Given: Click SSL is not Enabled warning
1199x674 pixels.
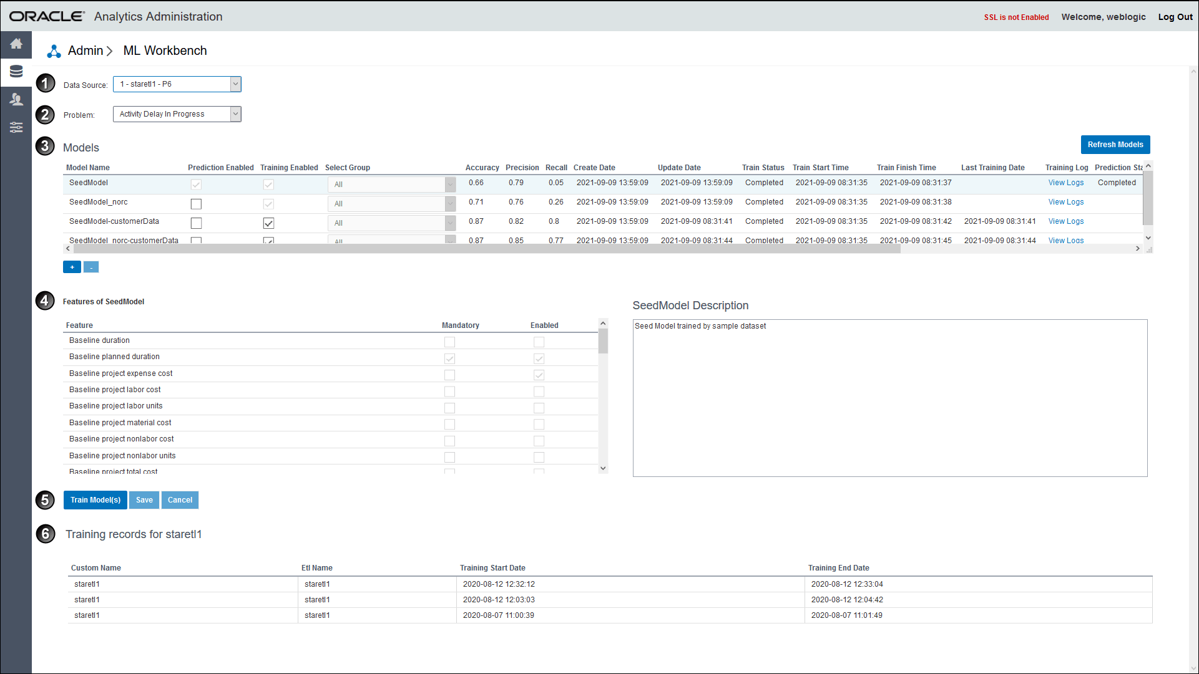Looking at the screenshot, I should pyautogui.click(x=1016, y=17).
